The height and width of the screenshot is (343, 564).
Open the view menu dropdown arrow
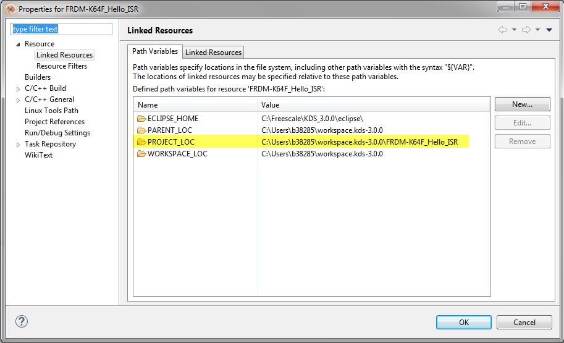pos(549,30)
